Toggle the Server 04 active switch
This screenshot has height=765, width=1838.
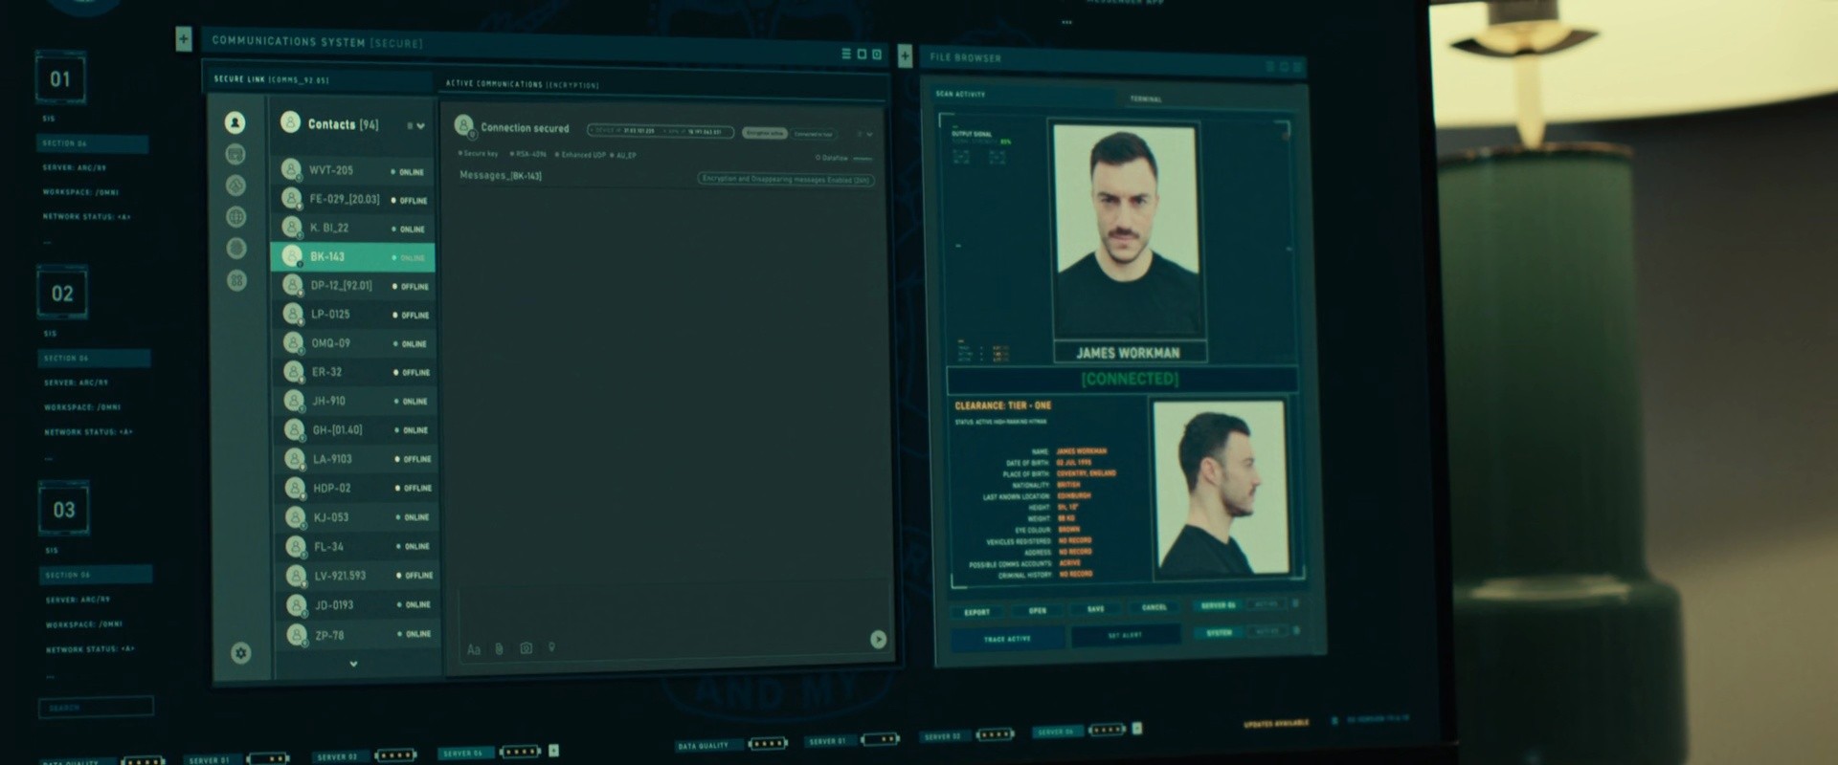pyautogui.click(x=1266, y=604)
